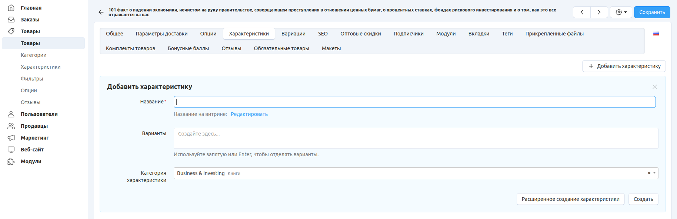
Task: Focus the Name input field
Action: [414, 102]
